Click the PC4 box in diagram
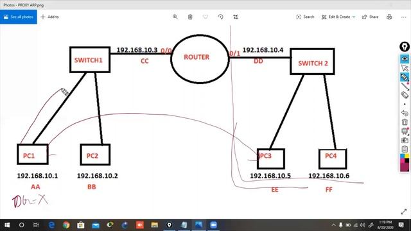 [333, 158]
